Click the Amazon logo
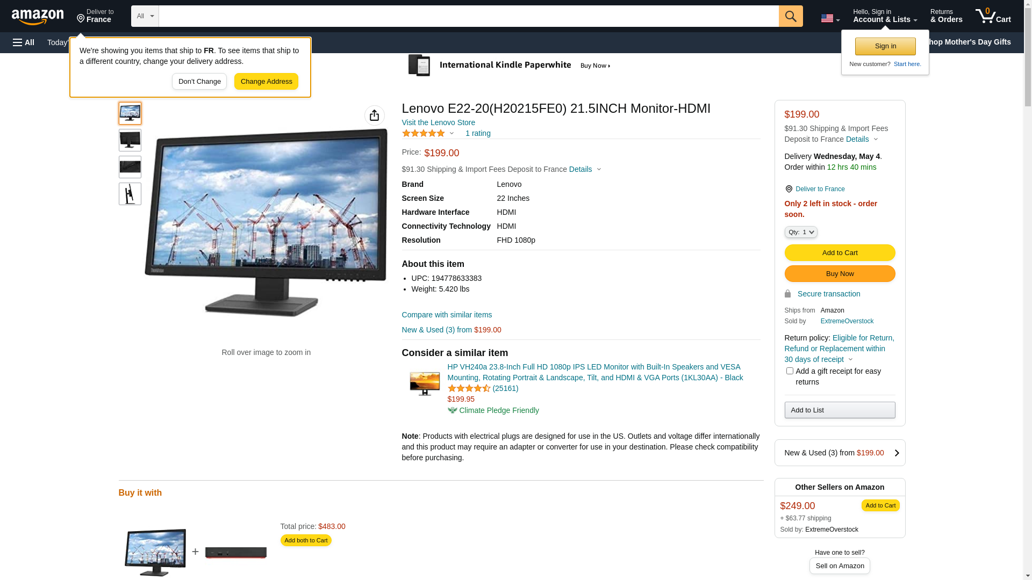 pos(38,17)
